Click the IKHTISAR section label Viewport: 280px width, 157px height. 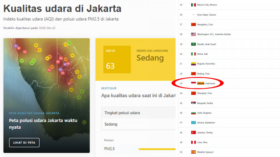[109, 88]
